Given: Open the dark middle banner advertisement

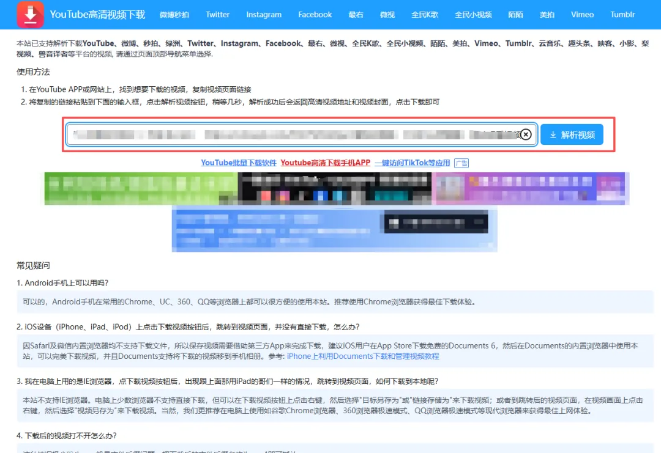Looking at the screenshot, I should [x=335, y=188].
